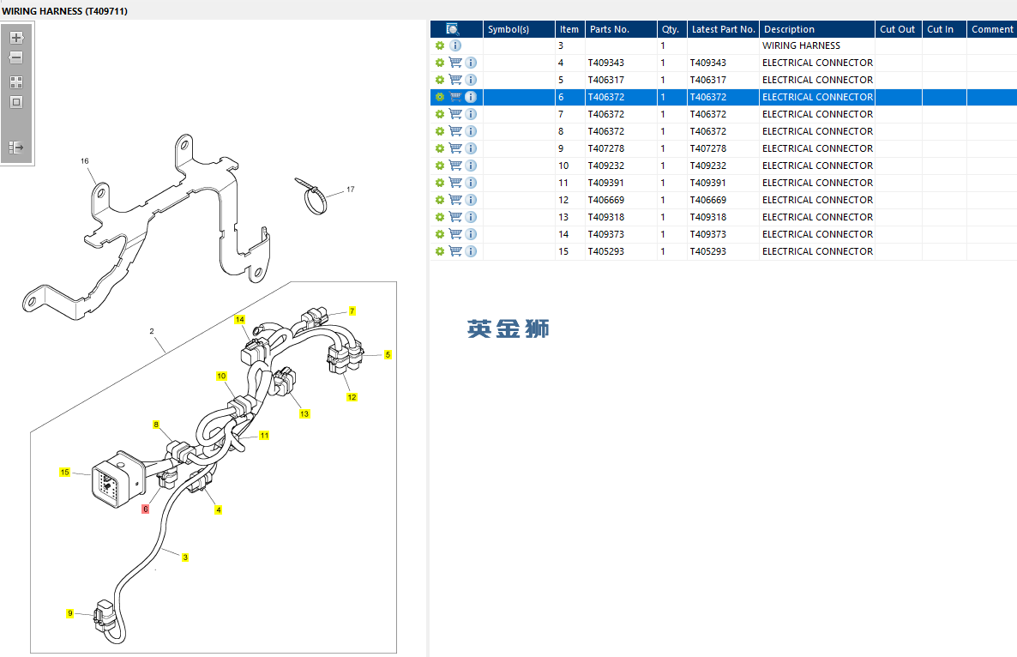Click the Comment column header
1017x657 pixels.
(x=992, y=29)
